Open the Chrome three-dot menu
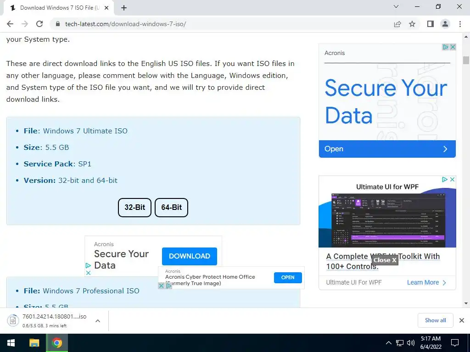The image size is (470, 352). pos(460,24)
